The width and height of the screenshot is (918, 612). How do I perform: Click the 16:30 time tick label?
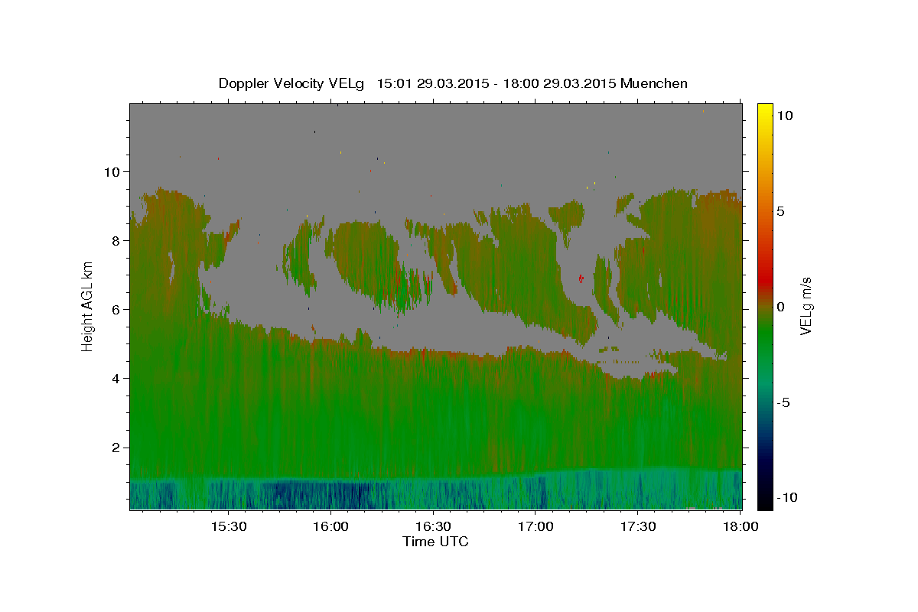433,527
